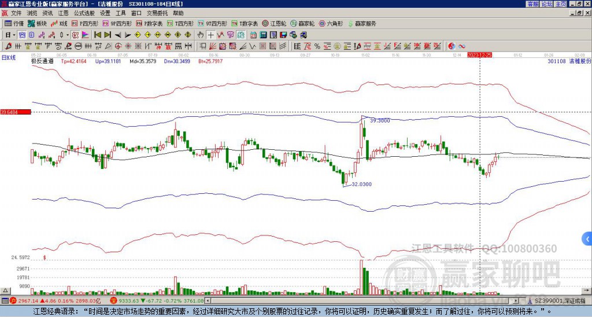The width and height of the screenshot is (592, 317).
Task: Click the 主页 button
Action: 560,4
